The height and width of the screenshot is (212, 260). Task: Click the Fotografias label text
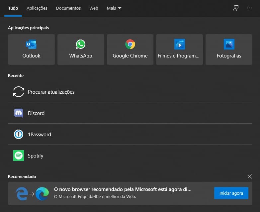tap(229, 56)
